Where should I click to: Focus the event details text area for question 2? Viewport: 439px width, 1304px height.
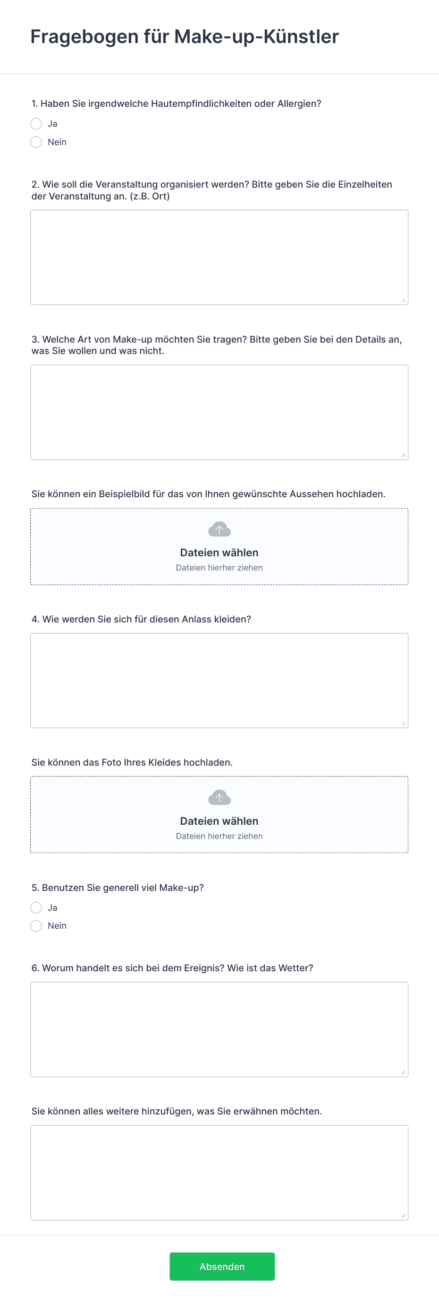pos(219,258)
